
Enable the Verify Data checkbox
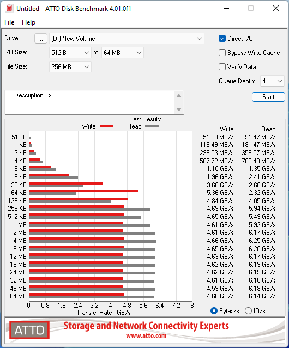[x=222, y=67]
